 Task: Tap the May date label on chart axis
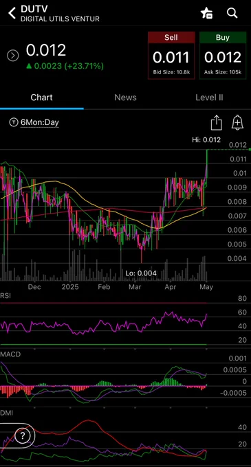[206, 287]
